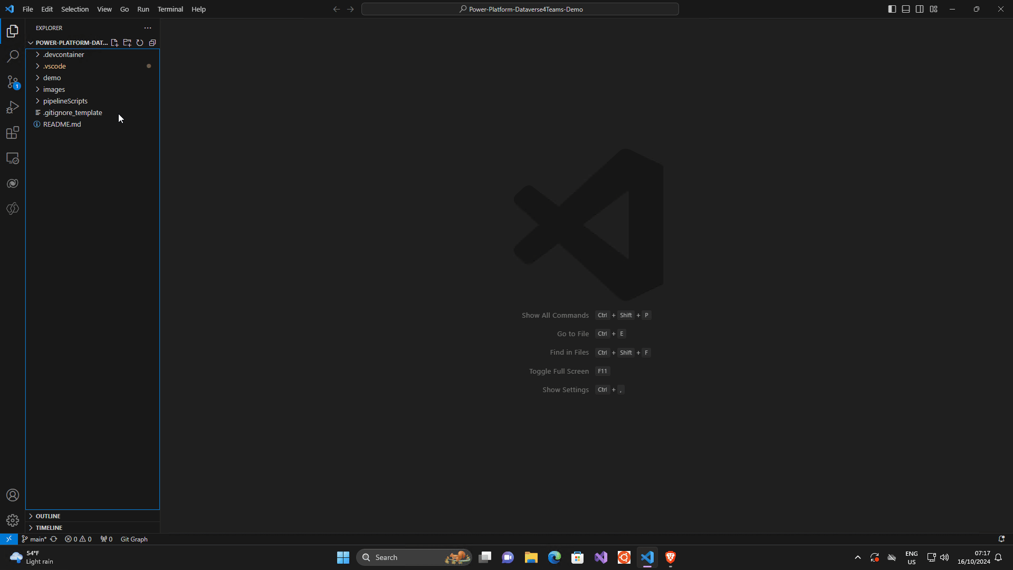Open the Remote Explorer view
This screenshot has height=570, width=1013.
pos(13,158)
